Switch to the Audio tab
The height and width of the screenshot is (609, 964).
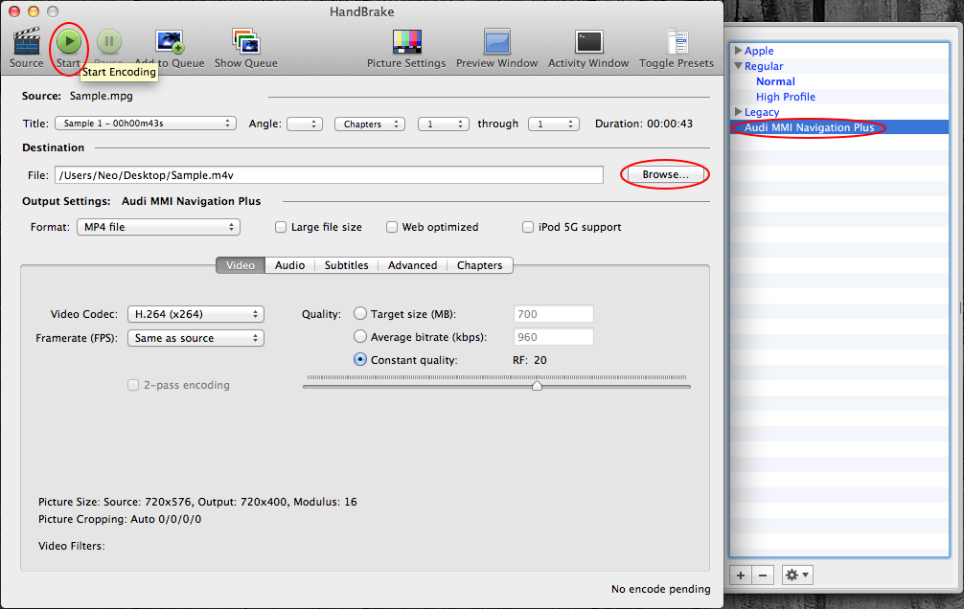click(289, 265)
